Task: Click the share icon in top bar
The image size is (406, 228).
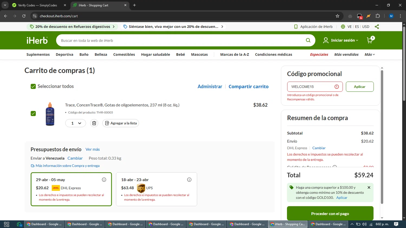Action: click(x=377, y=26)
